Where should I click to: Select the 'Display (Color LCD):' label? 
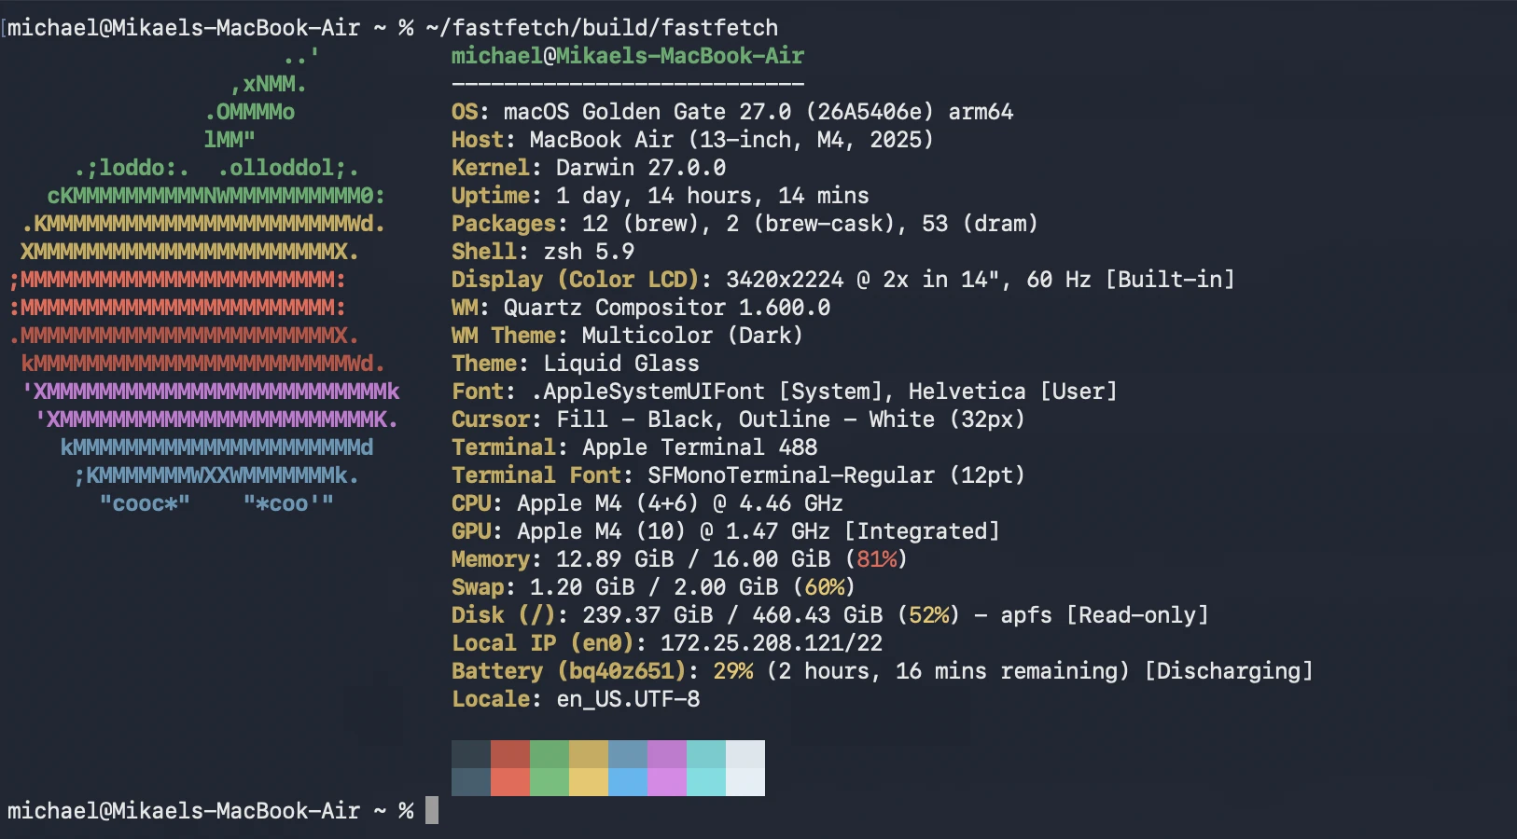tap(581, 280)
